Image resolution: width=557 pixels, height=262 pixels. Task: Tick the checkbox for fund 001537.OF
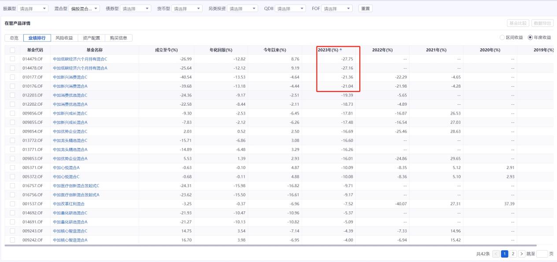(x=12, y=204)
